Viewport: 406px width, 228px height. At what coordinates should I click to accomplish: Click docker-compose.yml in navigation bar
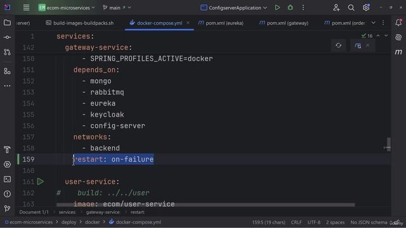point(135,222)
